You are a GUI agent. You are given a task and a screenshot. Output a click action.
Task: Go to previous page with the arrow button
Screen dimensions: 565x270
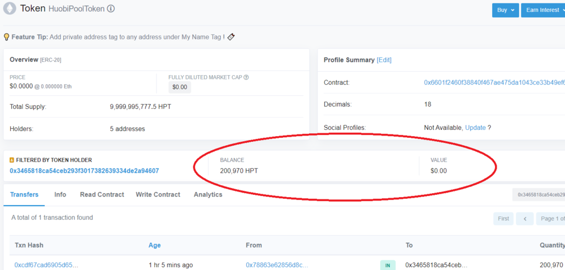525,219
